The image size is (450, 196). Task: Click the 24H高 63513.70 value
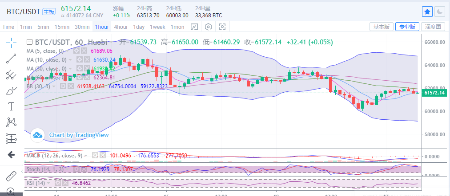coord(148,16)
